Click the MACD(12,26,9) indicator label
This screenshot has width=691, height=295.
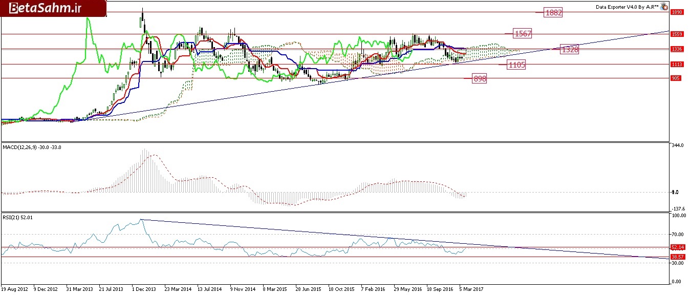coord(32,148)
